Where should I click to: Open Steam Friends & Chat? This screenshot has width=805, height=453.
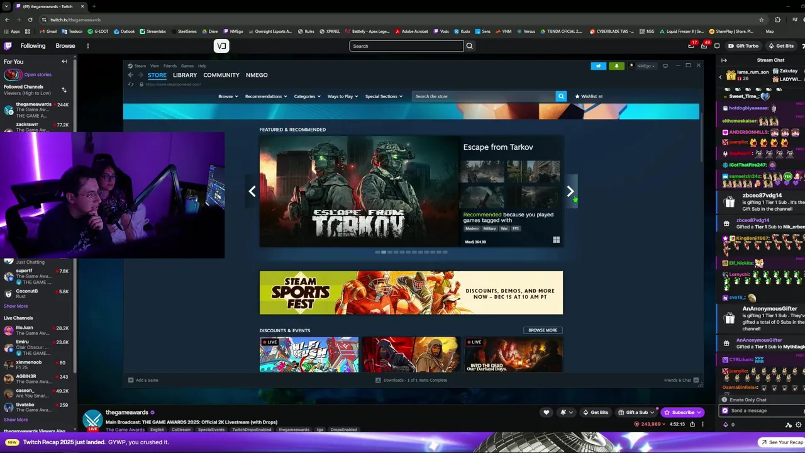(x=680, y=380)
